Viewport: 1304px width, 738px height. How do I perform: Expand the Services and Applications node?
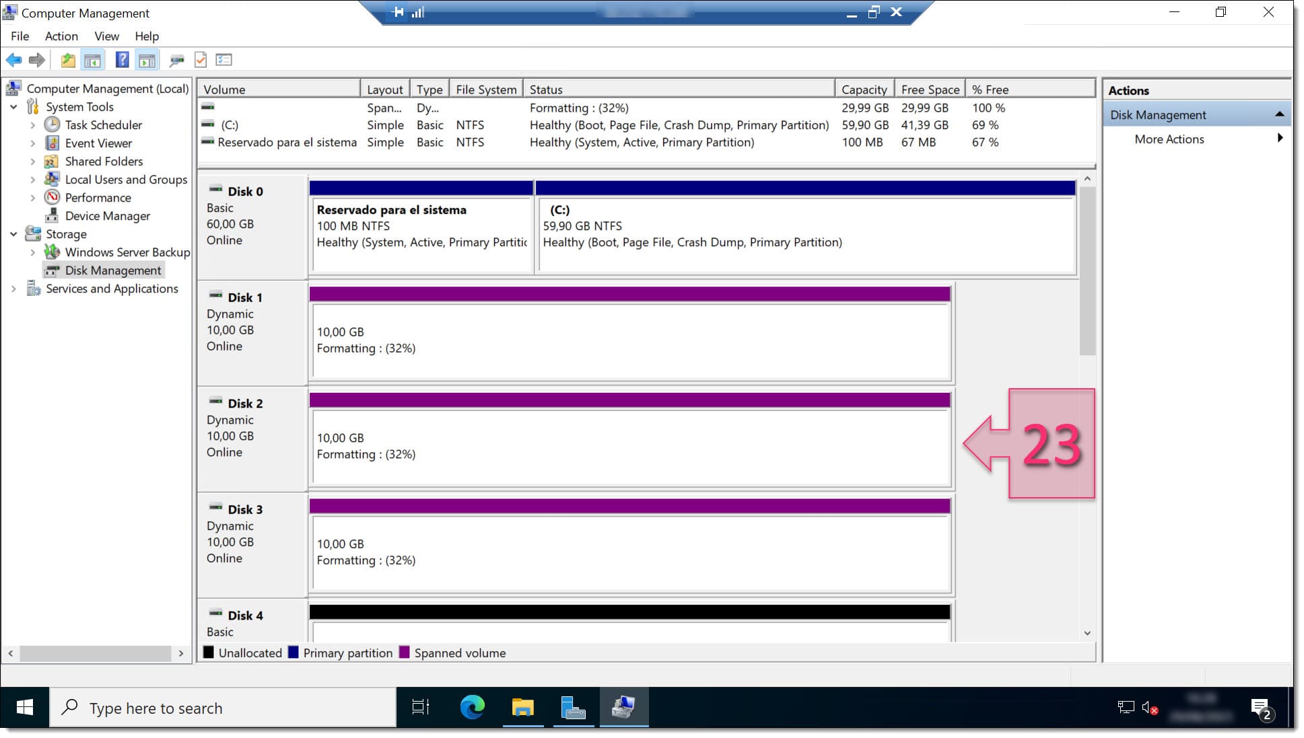[x=13, y=289]
